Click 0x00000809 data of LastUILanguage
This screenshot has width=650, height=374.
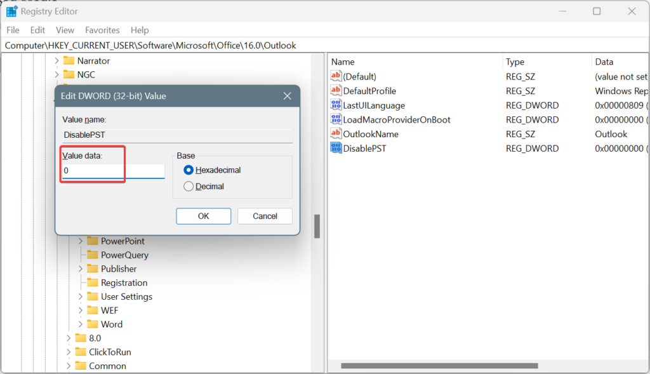click(x=619, y=105)
